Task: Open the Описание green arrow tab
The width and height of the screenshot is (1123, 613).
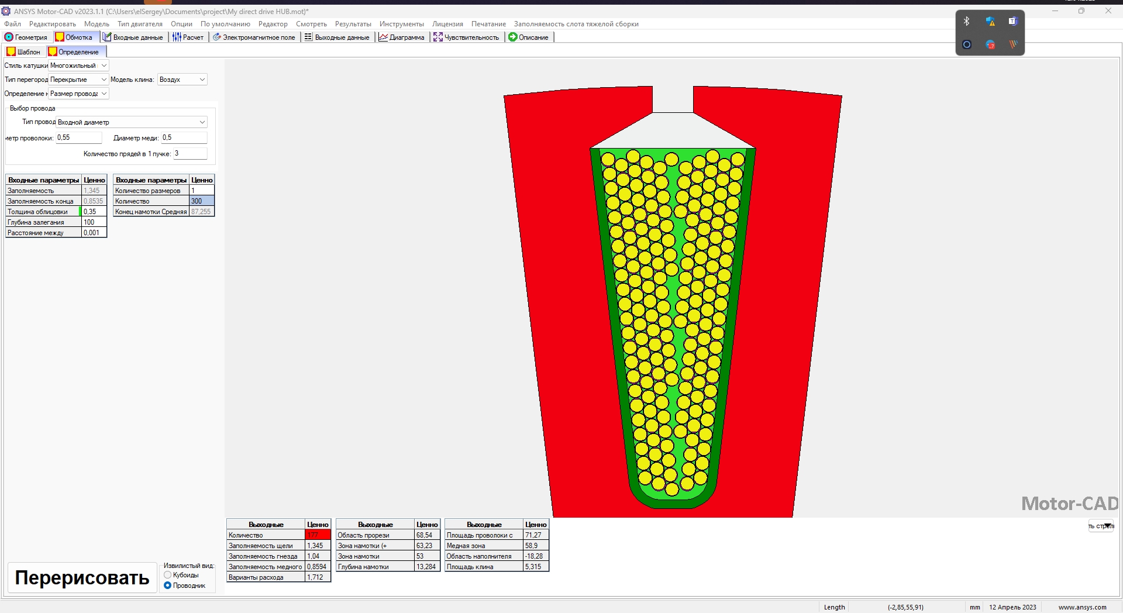Action: click(513, 37)
